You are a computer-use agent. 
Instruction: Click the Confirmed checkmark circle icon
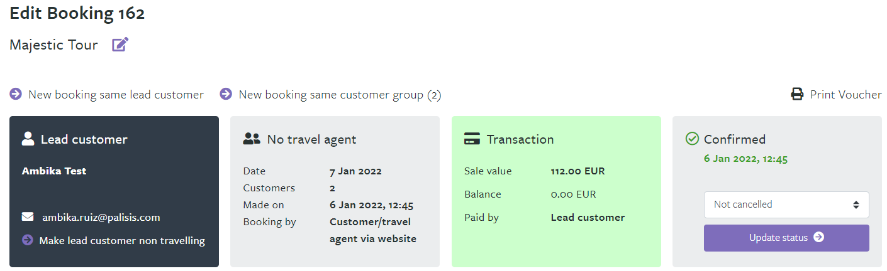tap(692, 139)
